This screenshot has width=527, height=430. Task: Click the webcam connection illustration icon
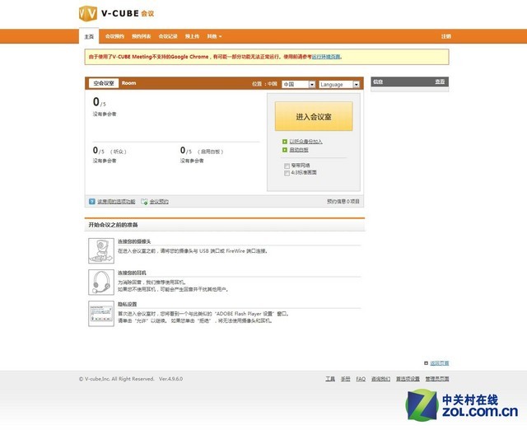101,250
